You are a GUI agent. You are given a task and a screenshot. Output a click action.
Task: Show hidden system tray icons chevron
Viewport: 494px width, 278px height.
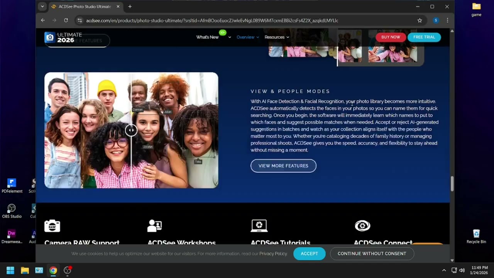(444, 270)
